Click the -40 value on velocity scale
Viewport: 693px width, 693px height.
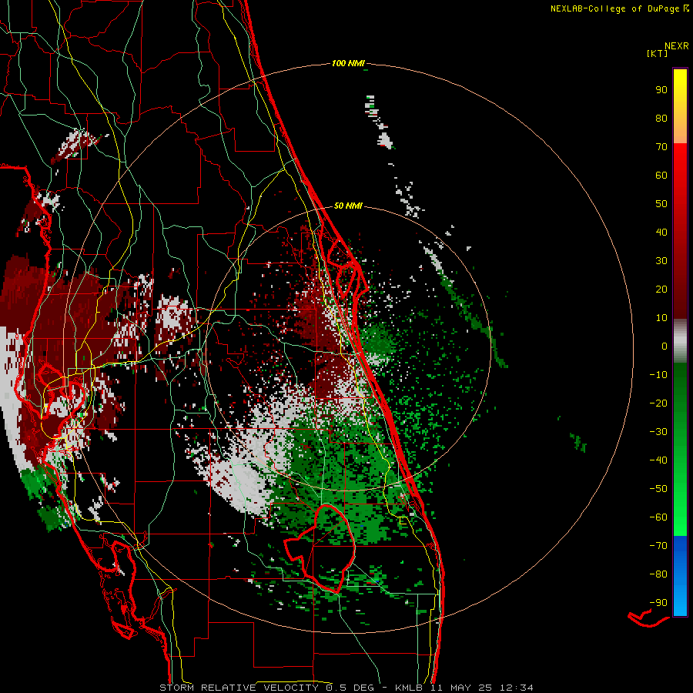tap(658, 460)
